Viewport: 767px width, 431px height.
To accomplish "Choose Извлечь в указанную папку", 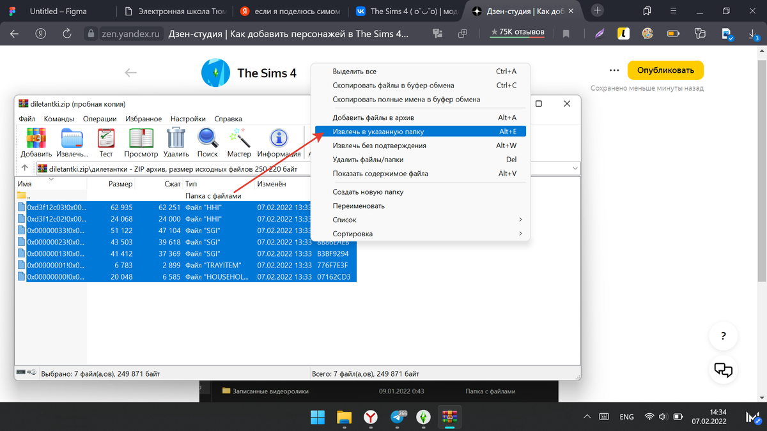I will [x=420, y=132].
